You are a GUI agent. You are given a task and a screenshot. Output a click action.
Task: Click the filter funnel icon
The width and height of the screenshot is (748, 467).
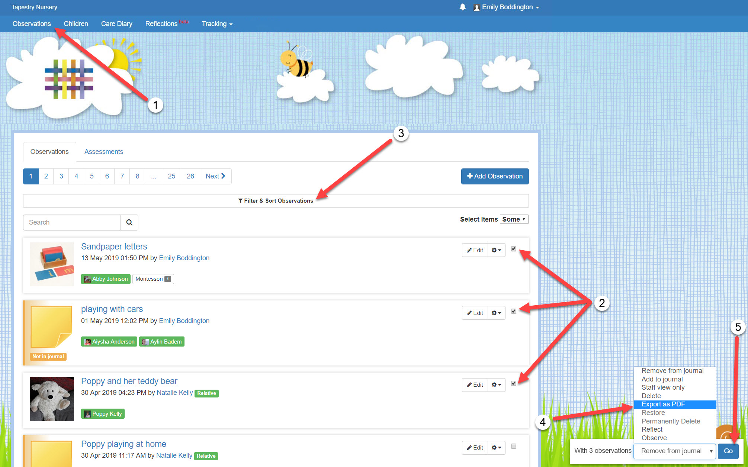(x=240, y=201)
